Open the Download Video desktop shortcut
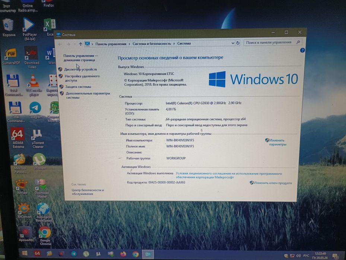This screenshot has height=260, width=346. (x=32, y=57)
